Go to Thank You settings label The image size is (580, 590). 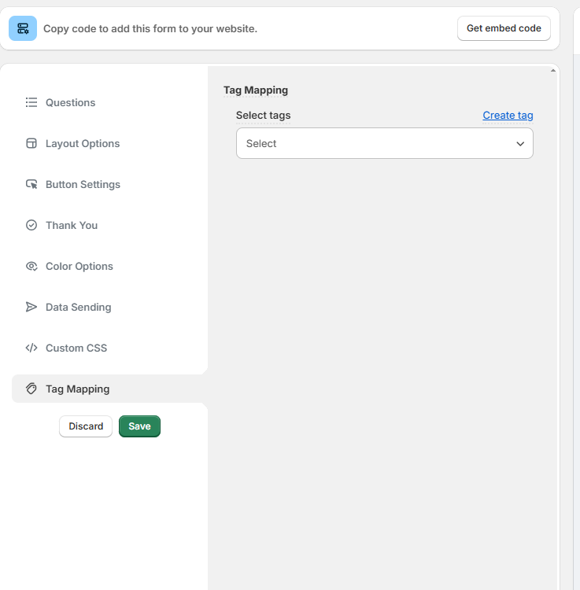coord(72,225)
